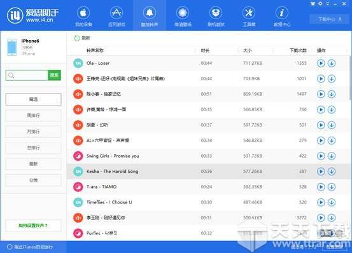Sort by download count column header
This screenshot has height=253, width=352.
tap(298, 50)
